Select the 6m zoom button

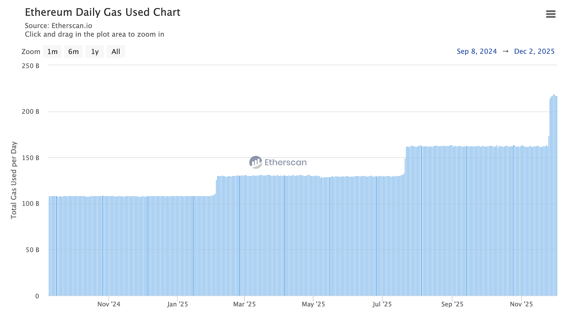[x=74, y=52]
